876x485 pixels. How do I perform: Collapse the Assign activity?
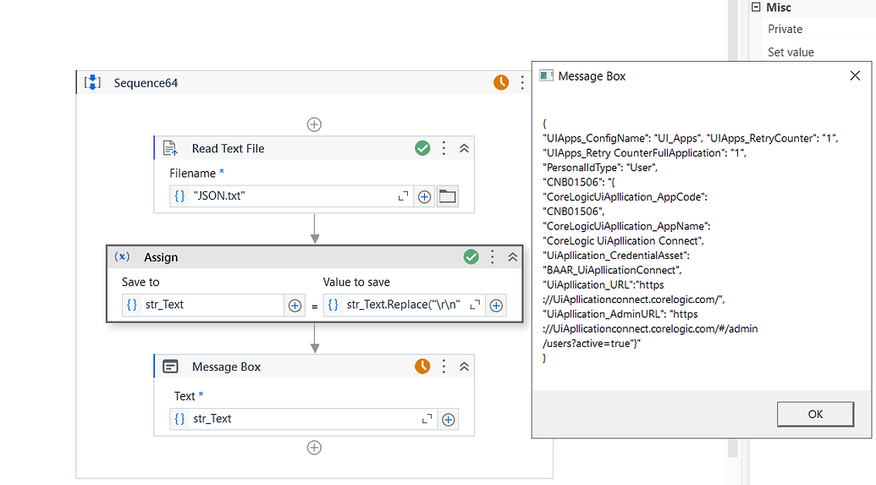point(512,256)
